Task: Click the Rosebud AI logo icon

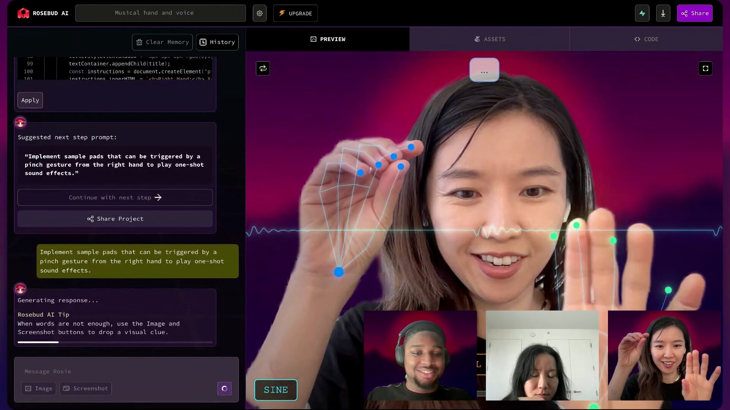Action: coord(24,13)
